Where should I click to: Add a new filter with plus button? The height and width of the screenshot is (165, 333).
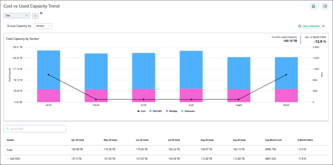click(x=35, y=16)
